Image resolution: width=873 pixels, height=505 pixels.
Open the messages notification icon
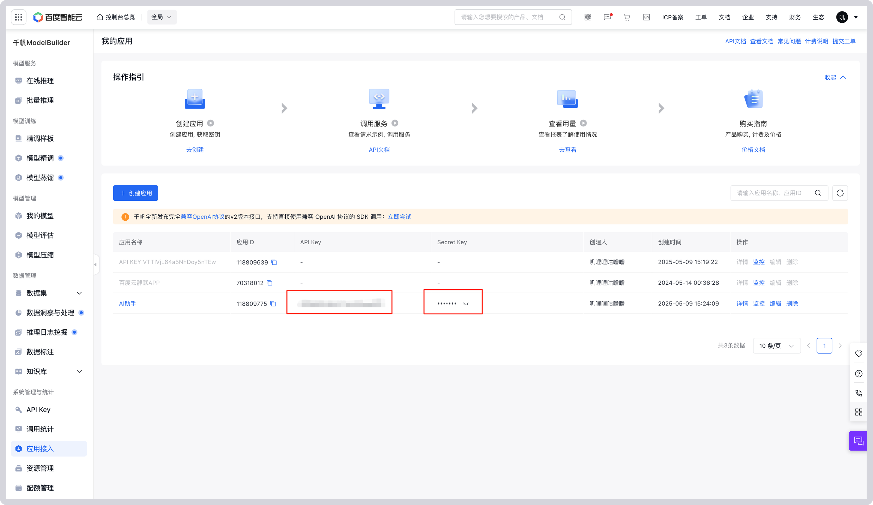pos(607,17)
